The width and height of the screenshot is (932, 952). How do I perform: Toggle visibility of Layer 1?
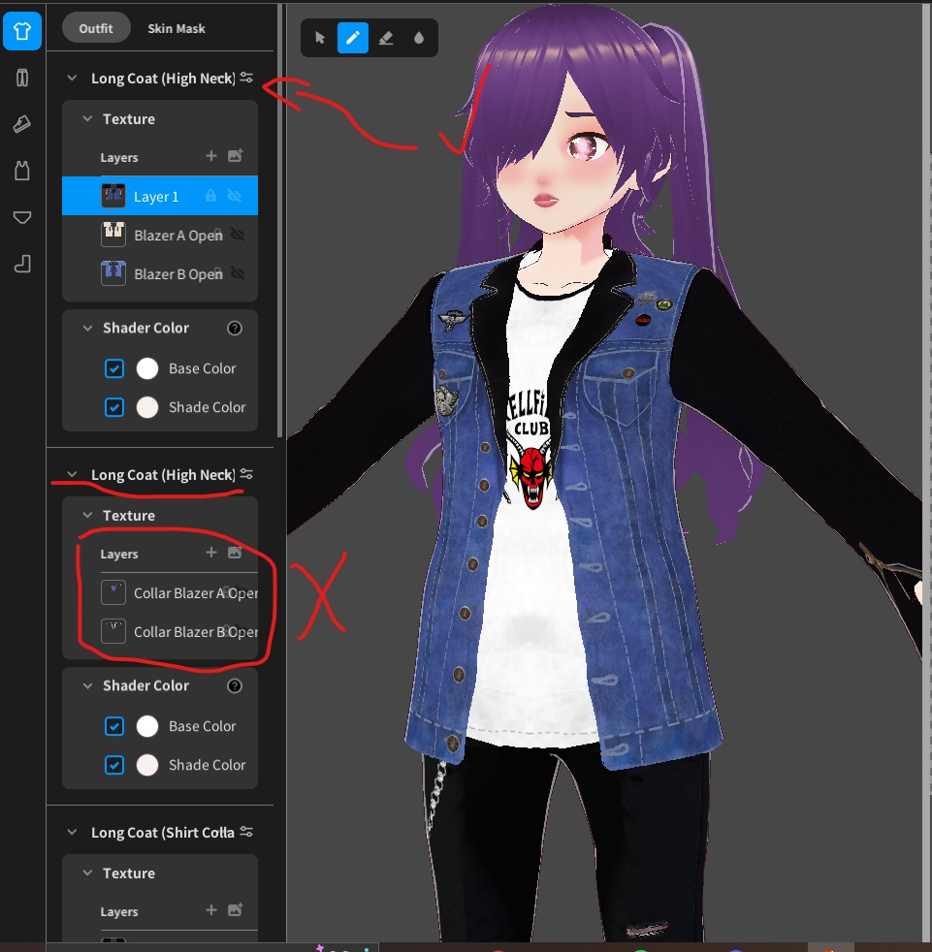235,196
